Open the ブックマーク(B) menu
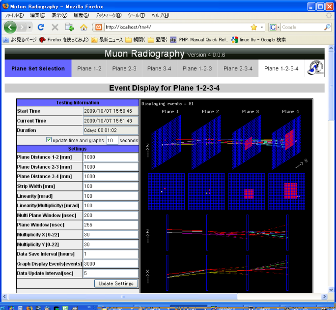Screen dimensions: 336x310 coord(108,15)
